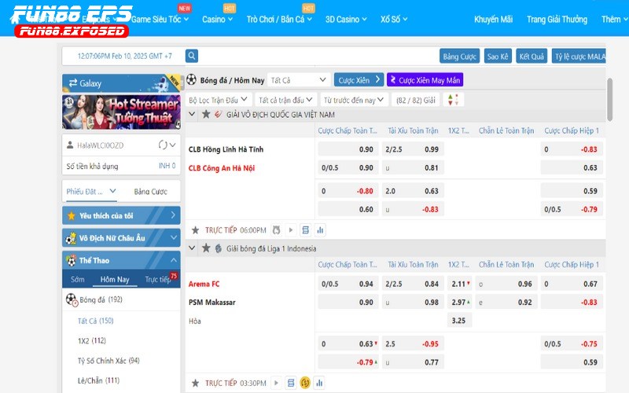Screen dimensions: 629x393
Task: Click the blue search magnifier icon
Action: point(192,56)
